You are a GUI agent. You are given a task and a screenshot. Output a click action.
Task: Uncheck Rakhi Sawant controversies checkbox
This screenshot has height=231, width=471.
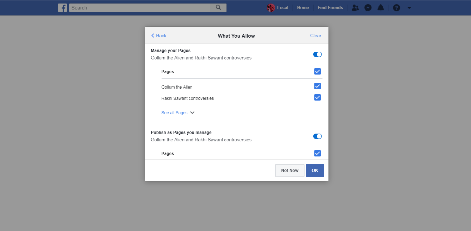pyautogui.click(x=318, y=97)
